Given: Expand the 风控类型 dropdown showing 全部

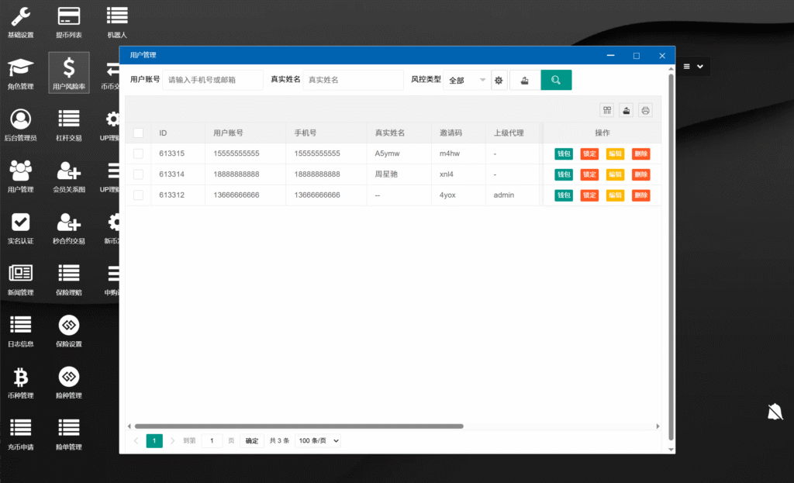Looking at the screenshot, I should [x=467, y=80].
